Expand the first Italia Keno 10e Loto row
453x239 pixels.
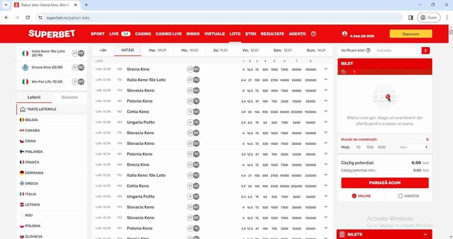pos(326,80)
